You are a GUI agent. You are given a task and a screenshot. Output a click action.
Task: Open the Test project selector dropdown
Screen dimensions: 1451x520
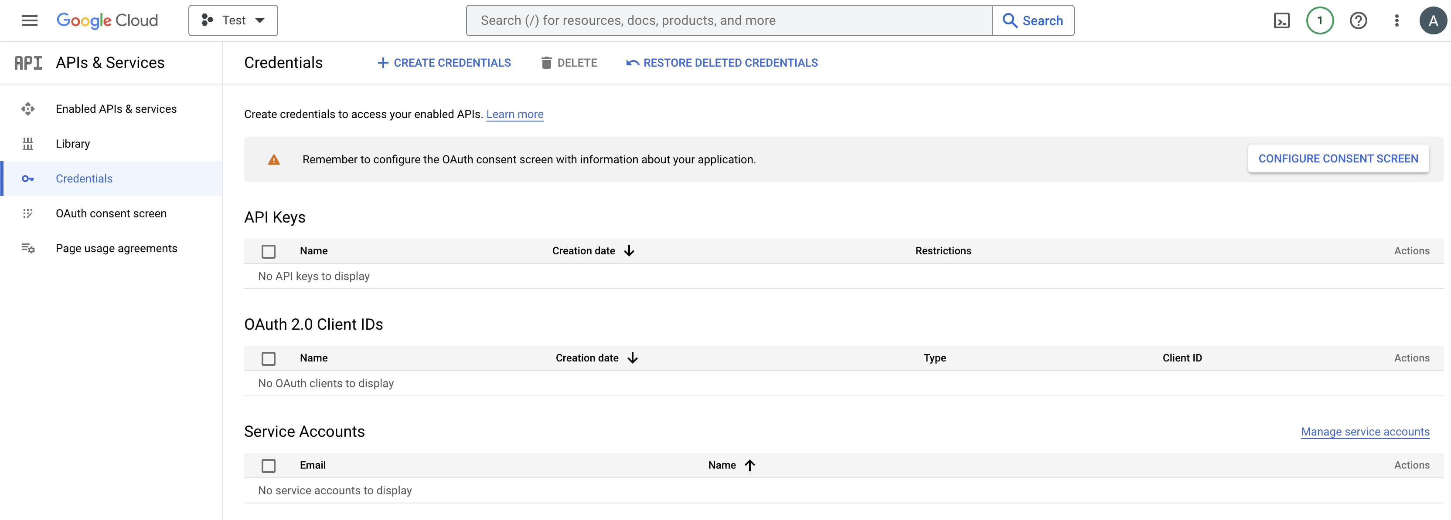(x=233, y=21)
